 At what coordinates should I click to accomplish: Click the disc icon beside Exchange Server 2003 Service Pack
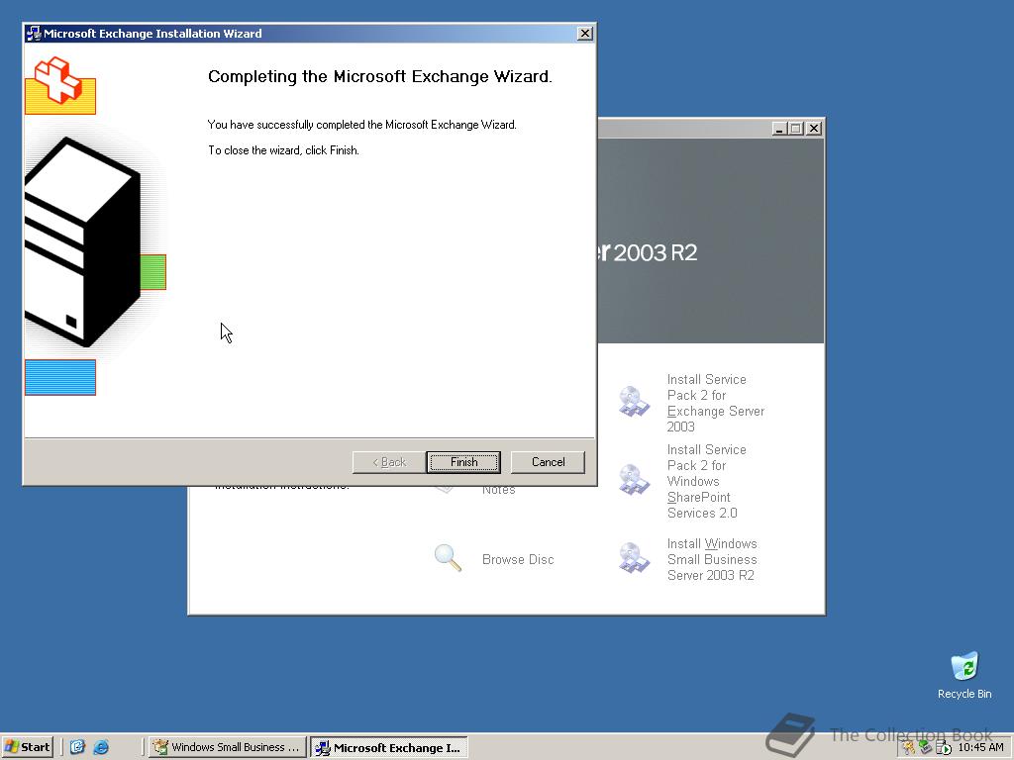coord(633,402)
